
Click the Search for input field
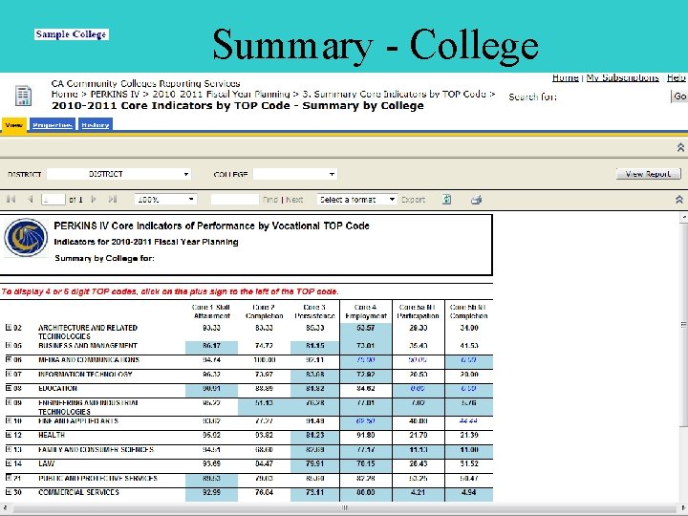tap(613, 97)
